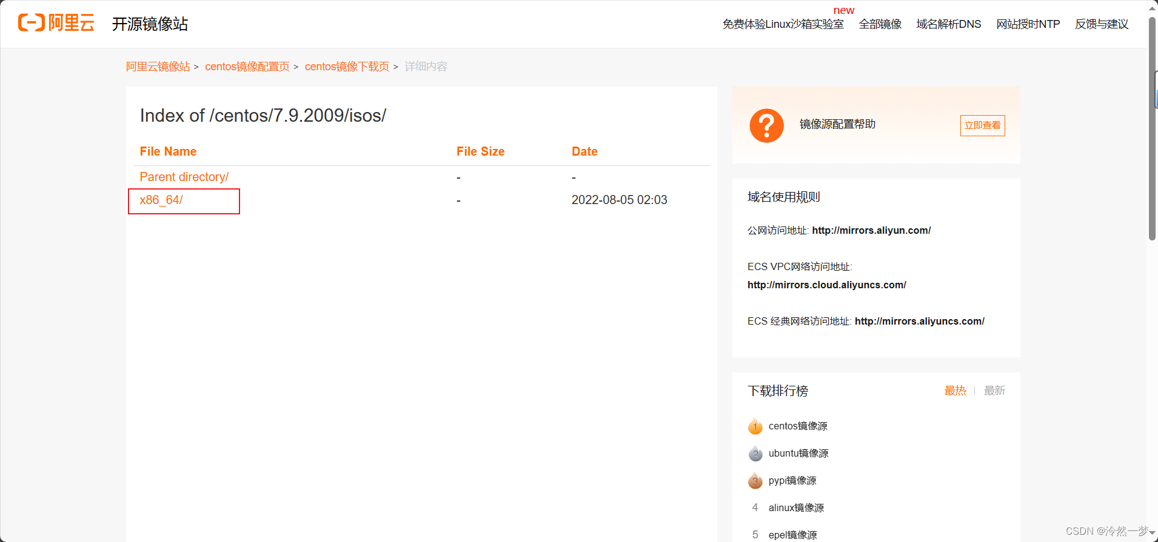Click the File Size column header
Viewport: 1158px width, 542px height.
click(480, 151)
